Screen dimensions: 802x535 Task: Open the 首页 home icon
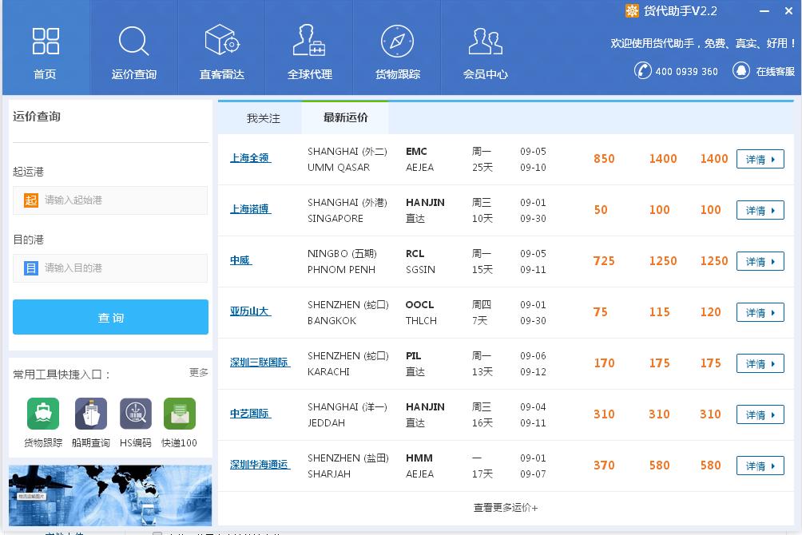click(x=45, y=41)
